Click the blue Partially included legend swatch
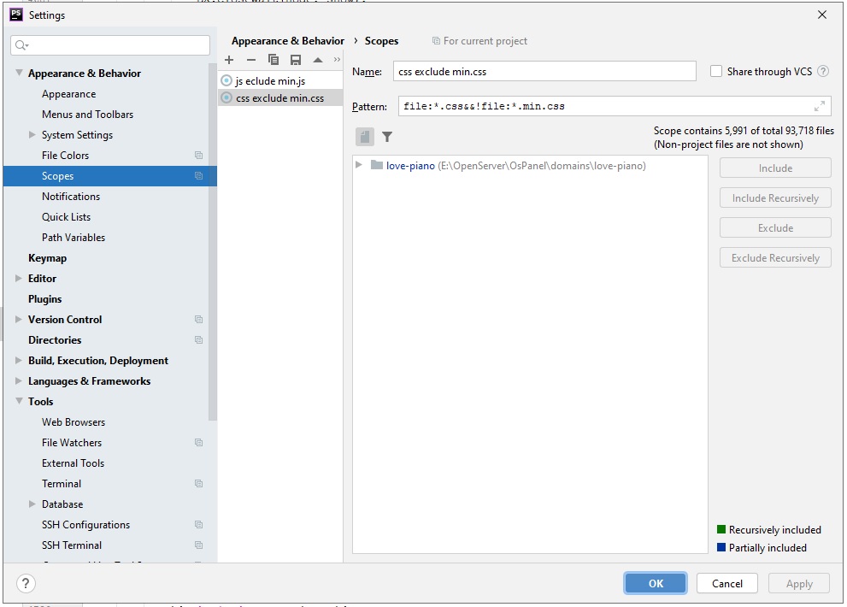The height and width of the screenshot is (607, 847). point(721,547)
